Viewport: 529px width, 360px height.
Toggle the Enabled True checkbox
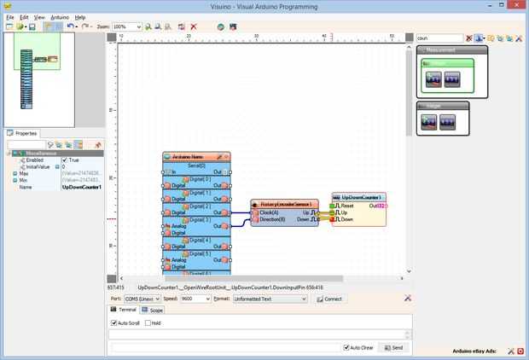[65, 160]
